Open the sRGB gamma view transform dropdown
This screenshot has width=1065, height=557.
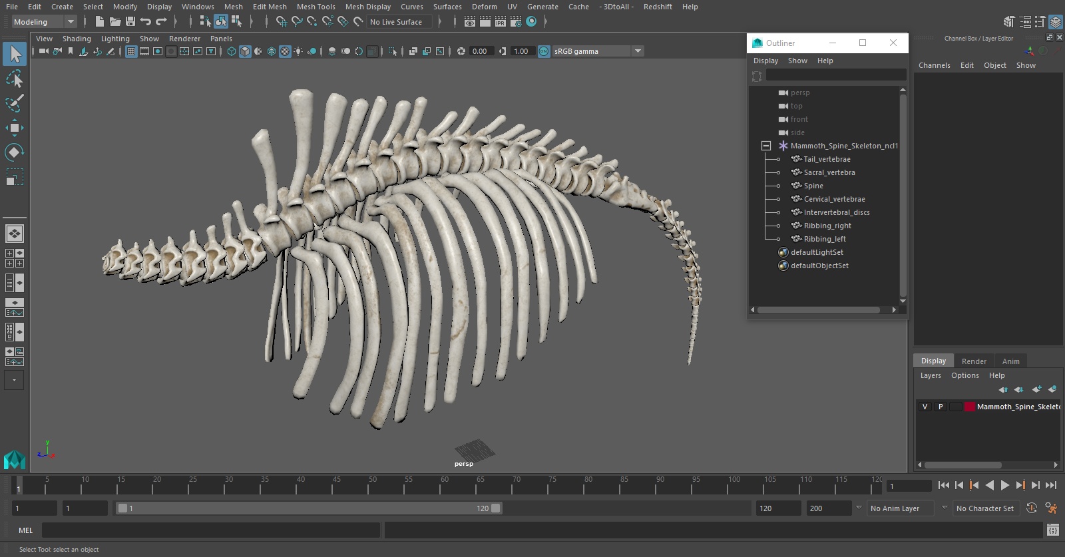pyautogui.click(x=597, y=51)
